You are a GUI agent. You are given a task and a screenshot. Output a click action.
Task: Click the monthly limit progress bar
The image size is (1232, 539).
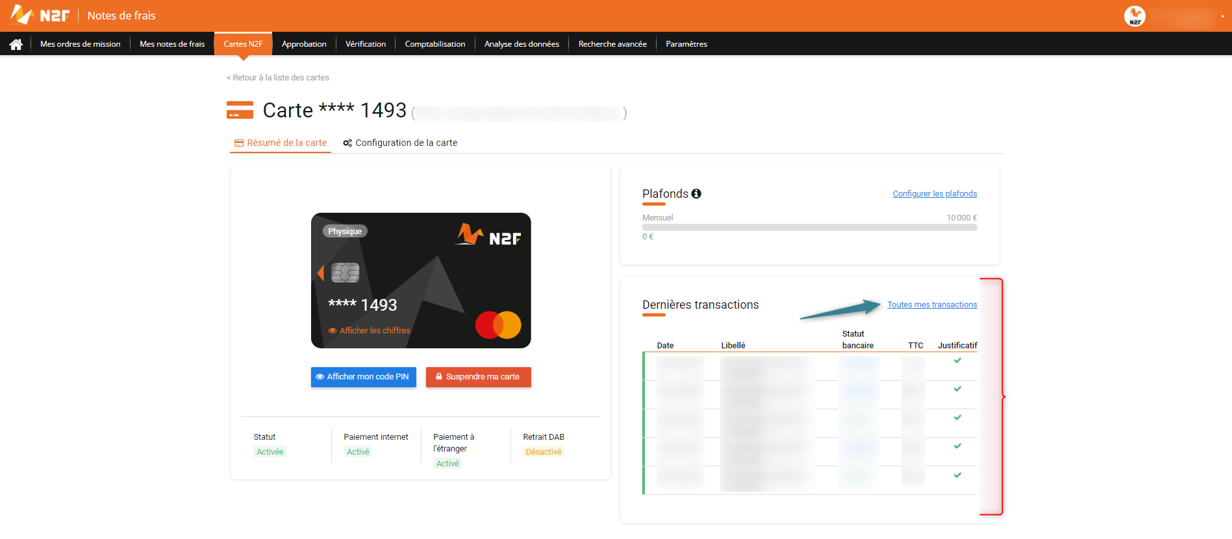tap(810, 228)
